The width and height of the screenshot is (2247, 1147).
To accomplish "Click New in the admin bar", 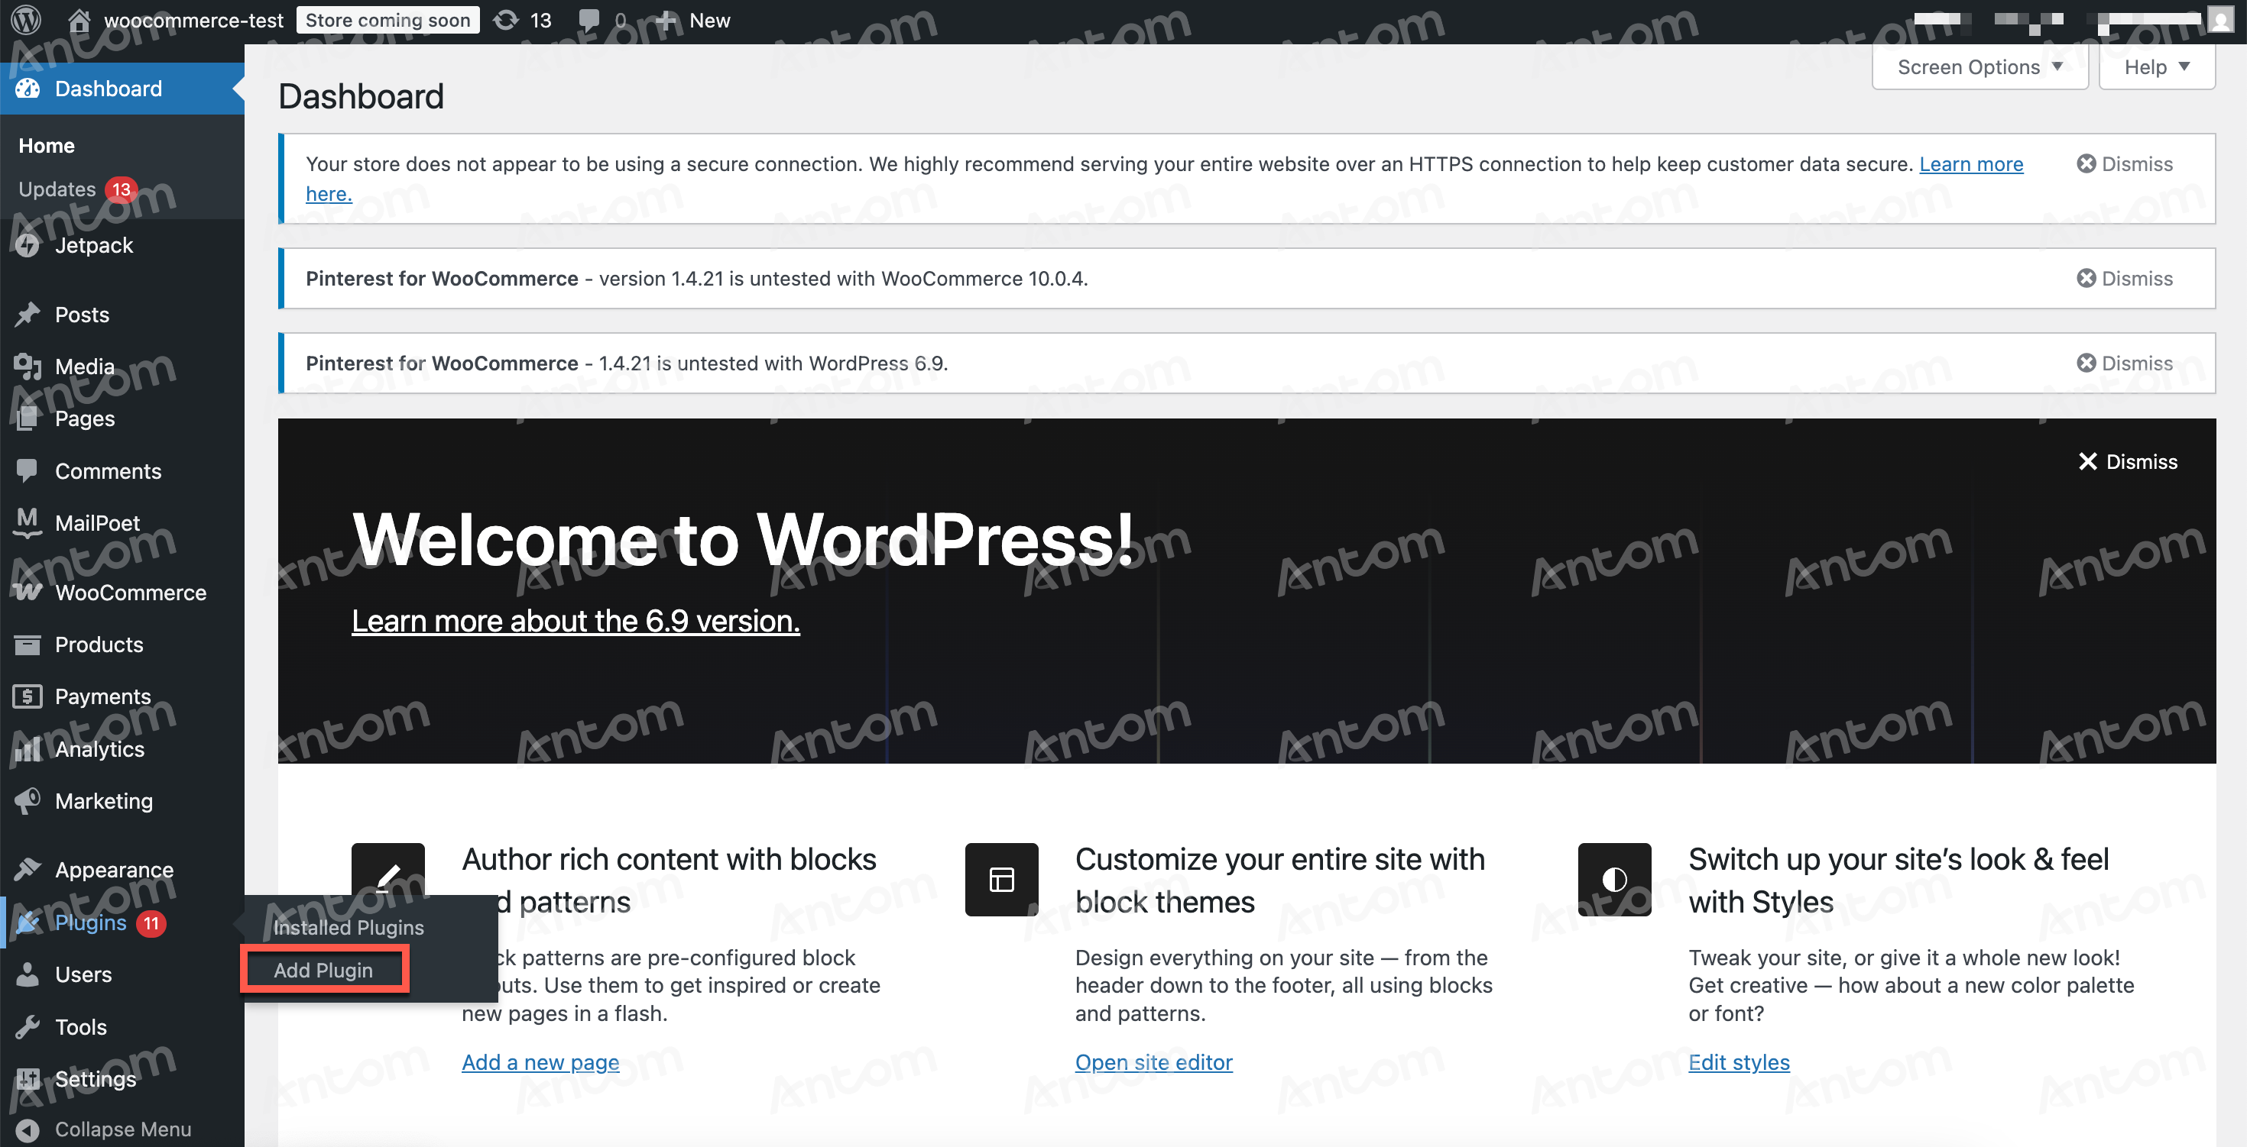I will tap(710, 20).
